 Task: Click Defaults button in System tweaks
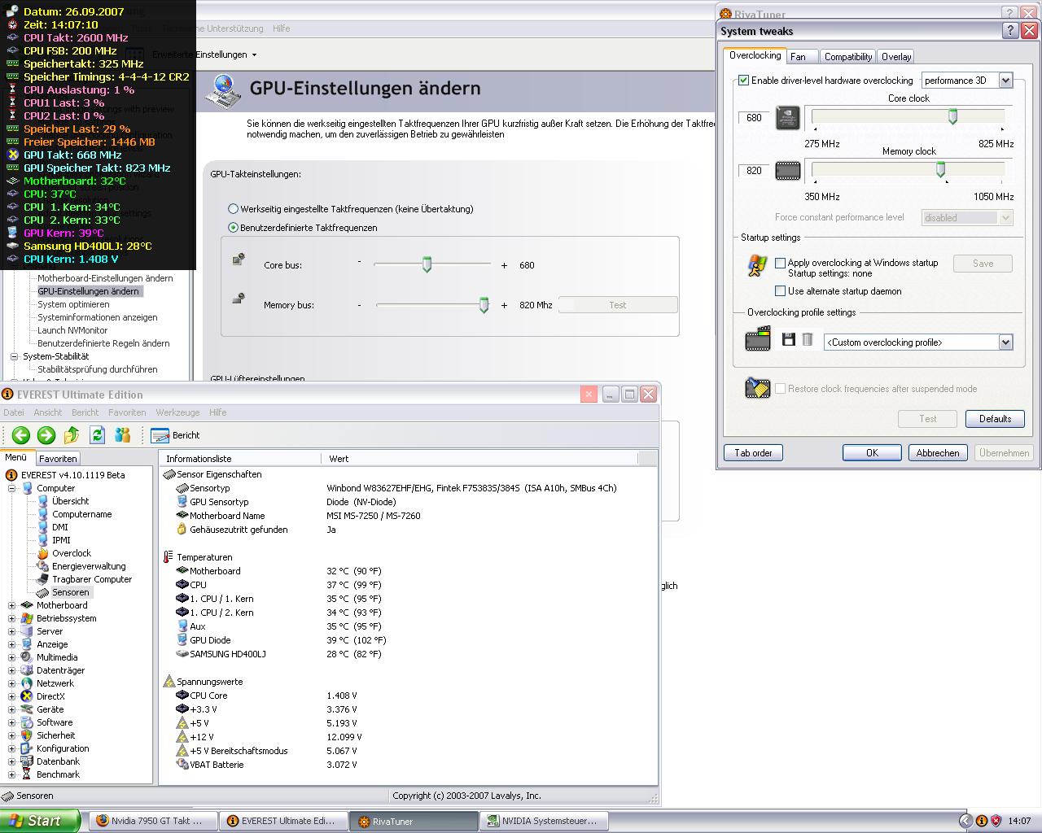coord(995,419)
